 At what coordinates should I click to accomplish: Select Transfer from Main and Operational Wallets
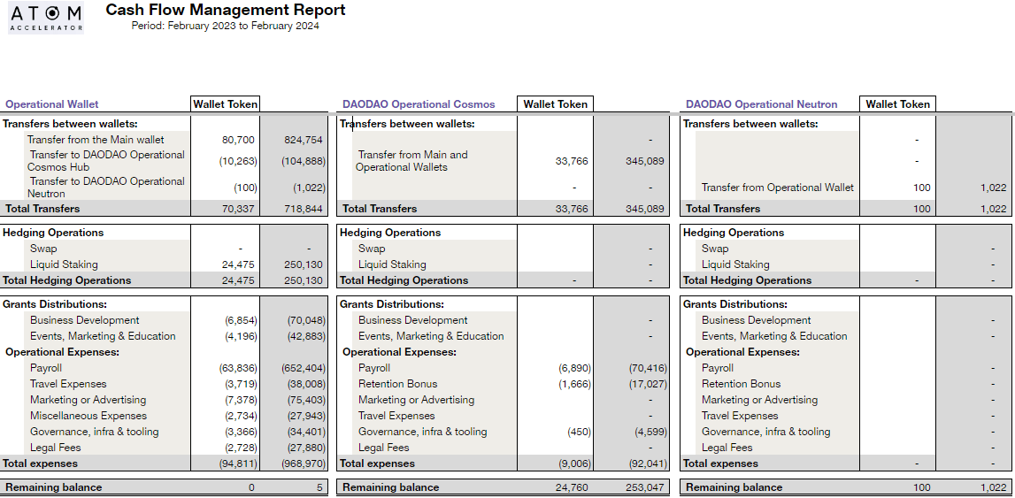tap(412, 161)
